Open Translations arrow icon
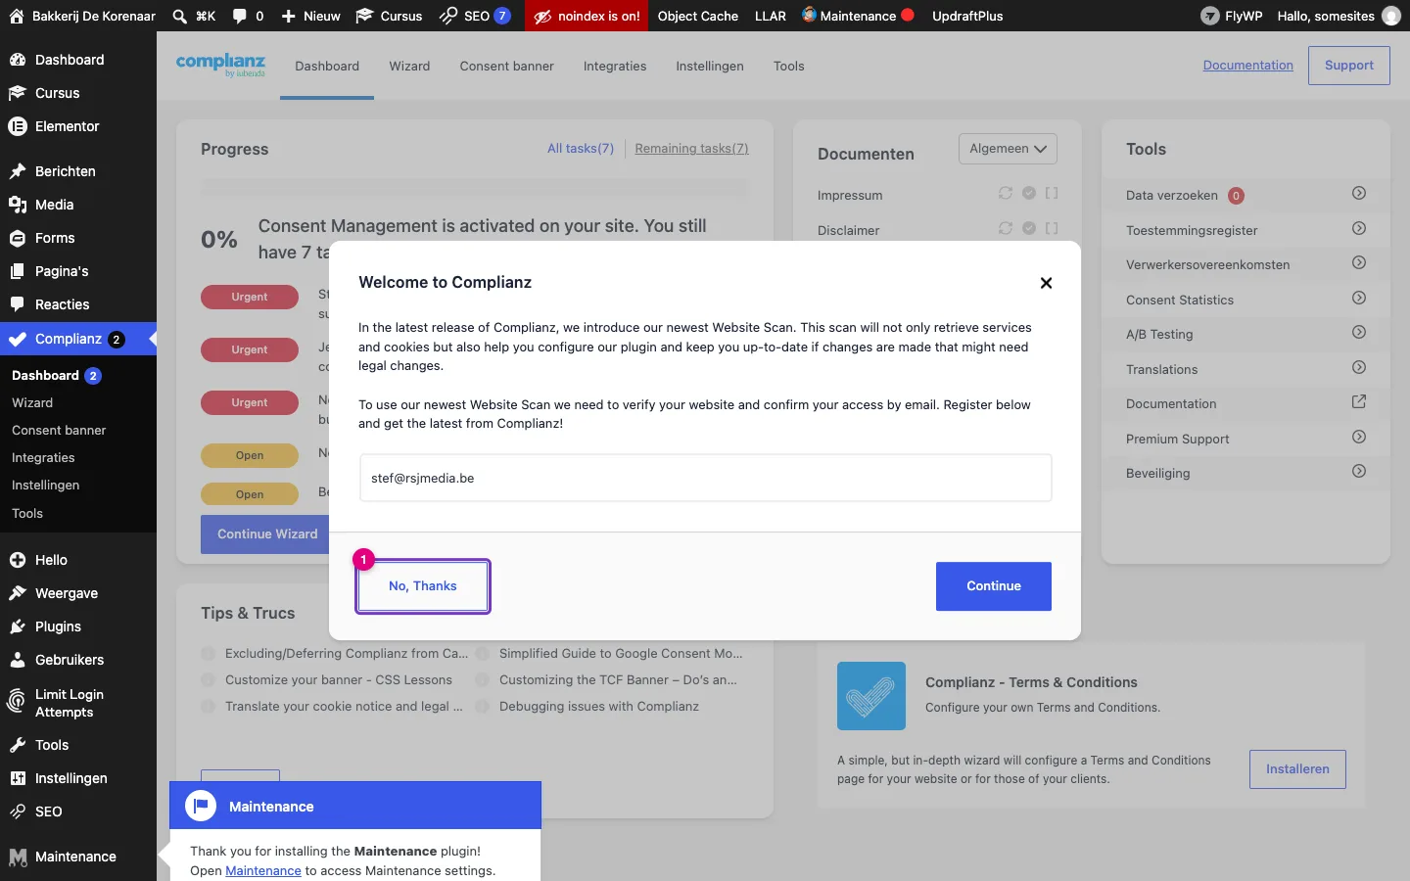Viewport: 1410px width, 881px height. (x=1359, y=367)
